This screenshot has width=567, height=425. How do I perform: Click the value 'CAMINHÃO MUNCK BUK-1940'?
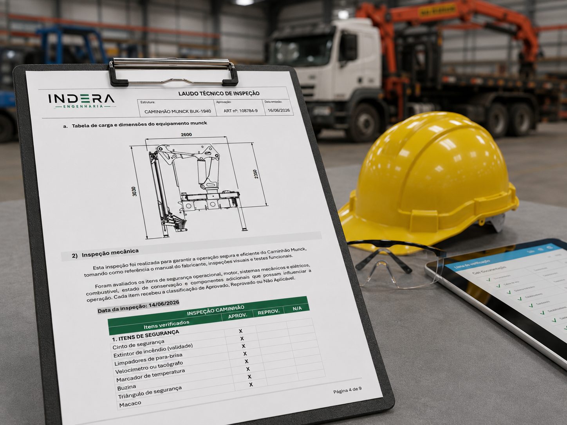(x=178, y=111)
